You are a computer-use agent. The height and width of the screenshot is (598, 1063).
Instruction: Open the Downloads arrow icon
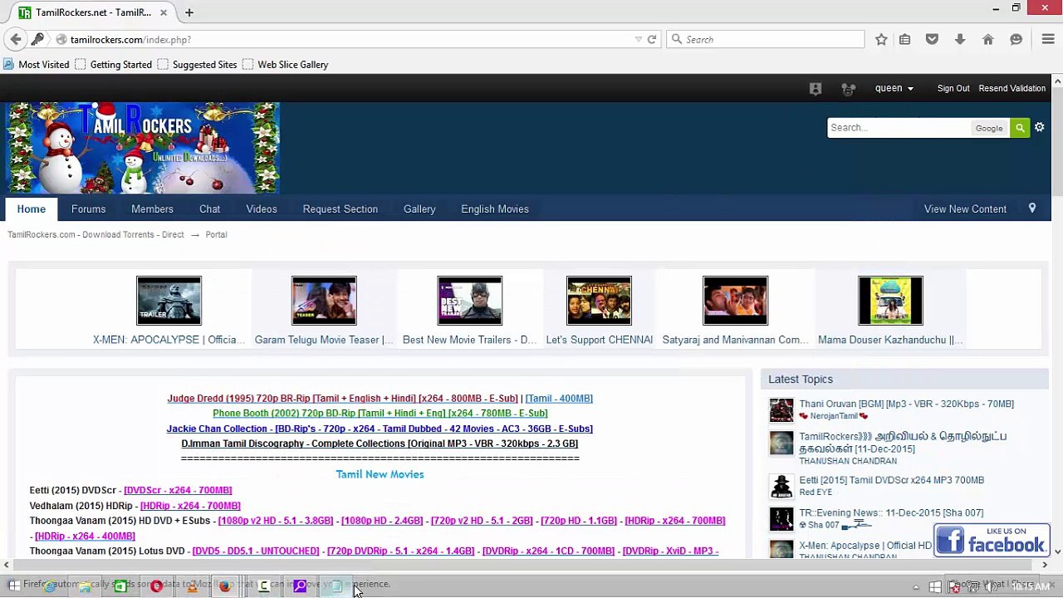pos(960,39)
